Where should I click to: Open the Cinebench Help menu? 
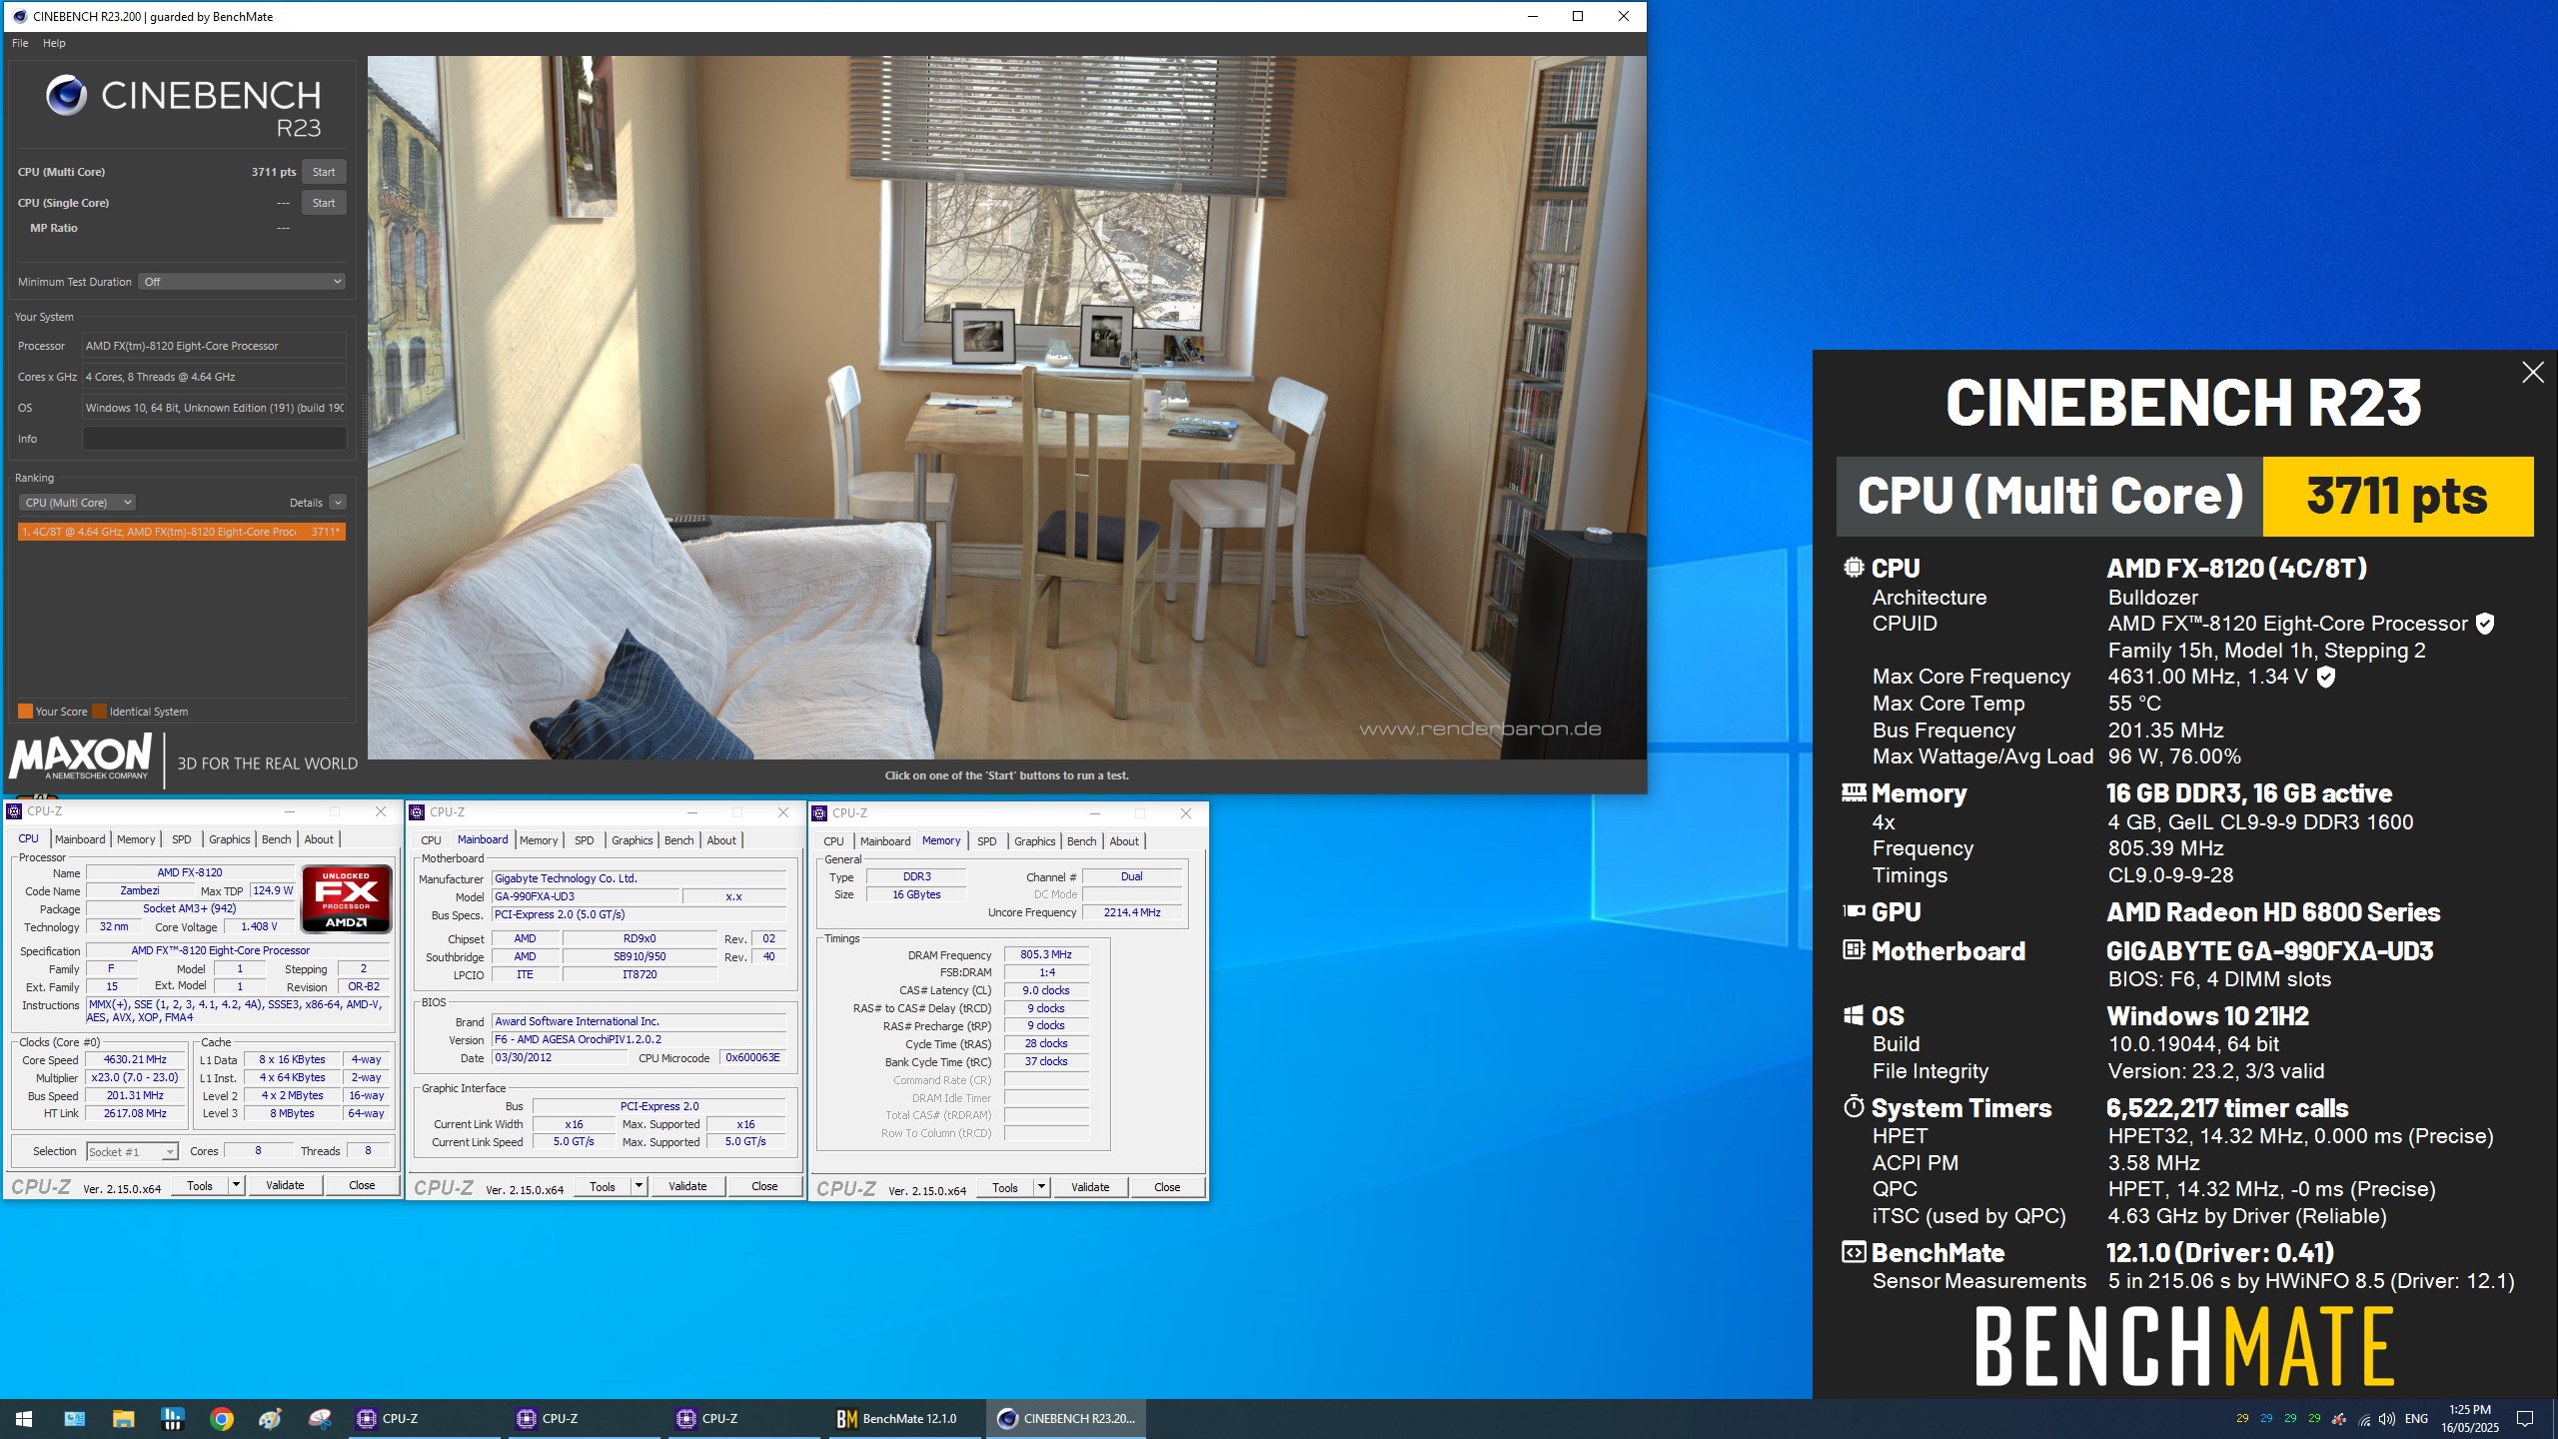tap(54, 43)
